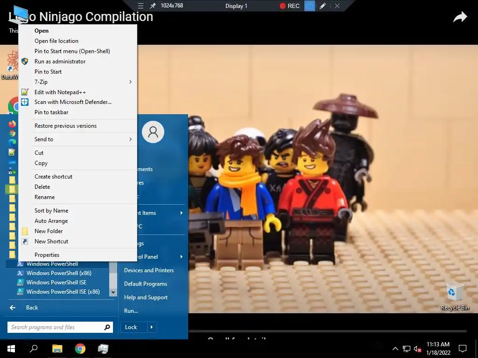Click the Notepad++ icon in context menu

click(x=25, y=92)
